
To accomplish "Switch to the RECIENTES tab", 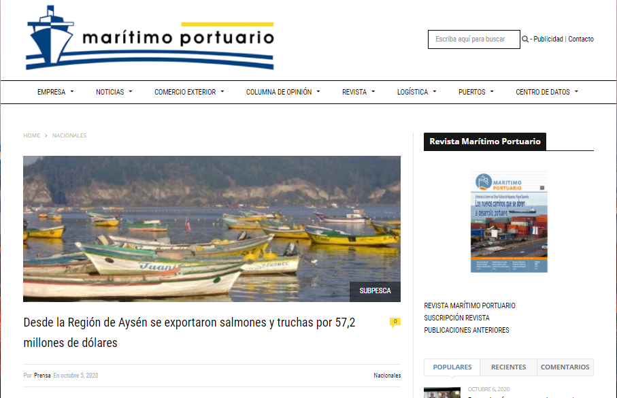I will coord(508,367).
